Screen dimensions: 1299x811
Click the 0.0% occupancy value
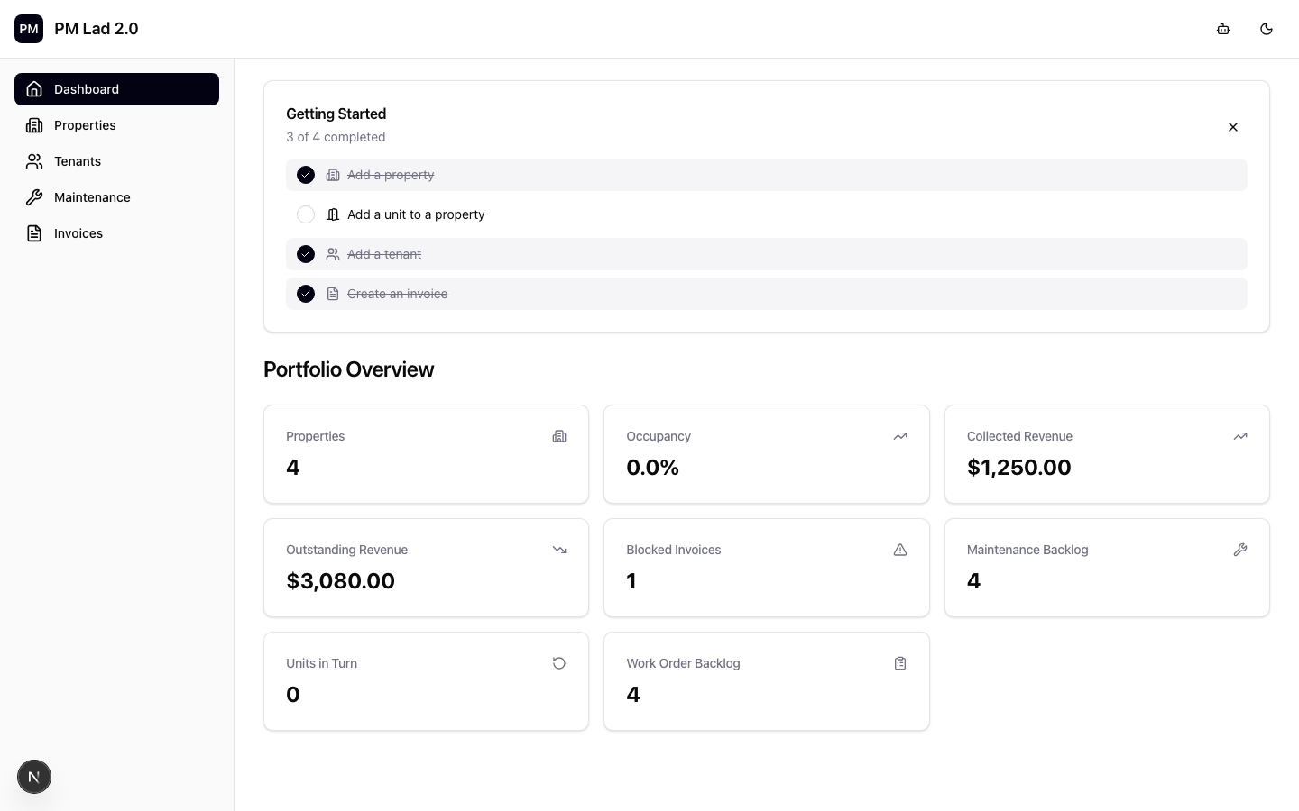653,468
